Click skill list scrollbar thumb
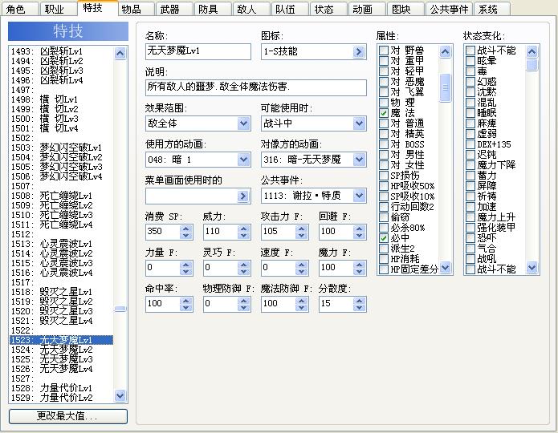 (120, 309)
